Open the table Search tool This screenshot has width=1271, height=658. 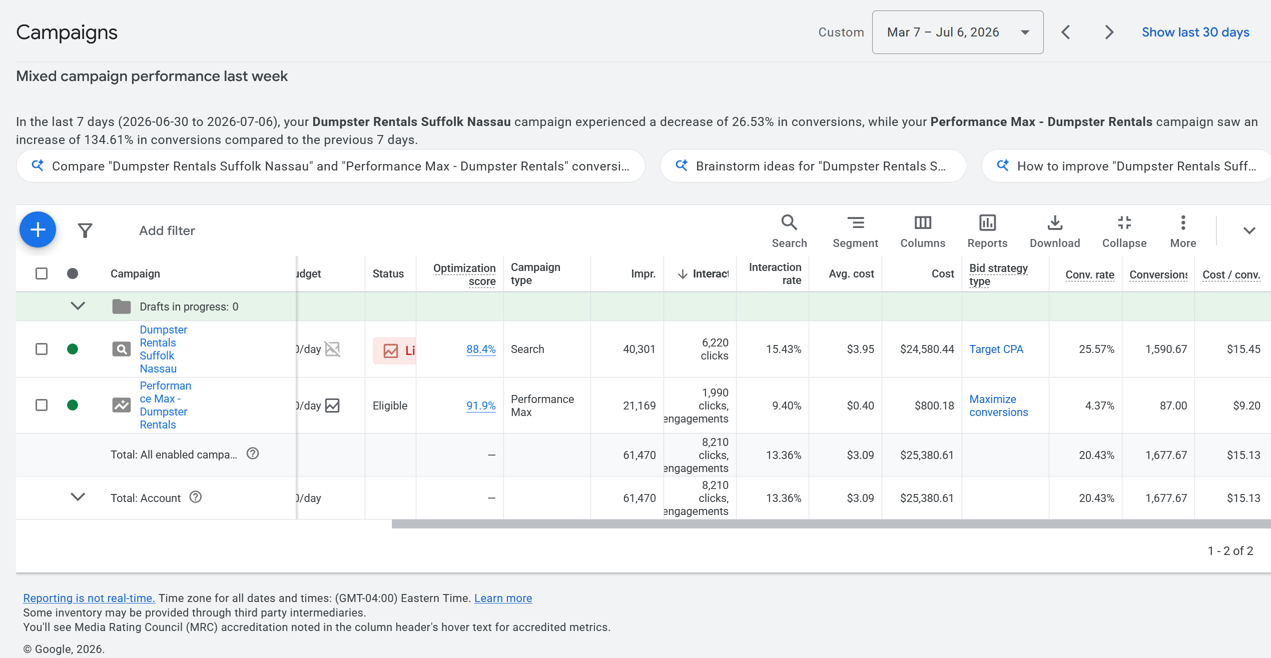point(789,231)
